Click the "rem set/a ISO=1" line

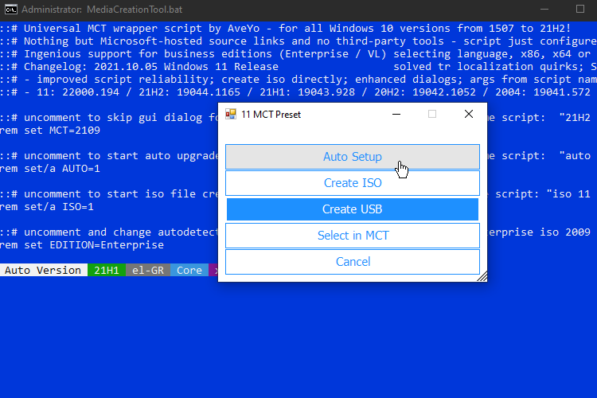[x=46, y=207]
